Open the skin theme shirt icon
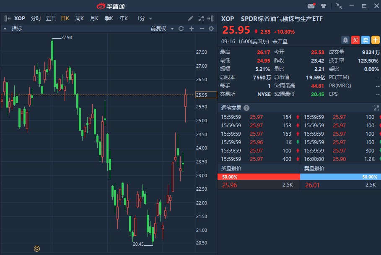The height and width of the screenshot is (255, 381). 324,6
